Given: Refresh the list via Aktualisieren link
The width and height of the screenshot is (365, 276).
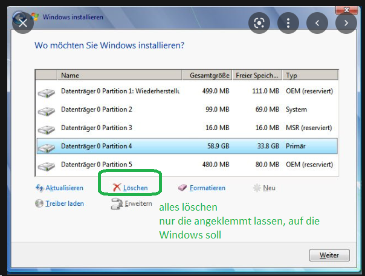Looking at the screenshot, I should pos(64,188).
